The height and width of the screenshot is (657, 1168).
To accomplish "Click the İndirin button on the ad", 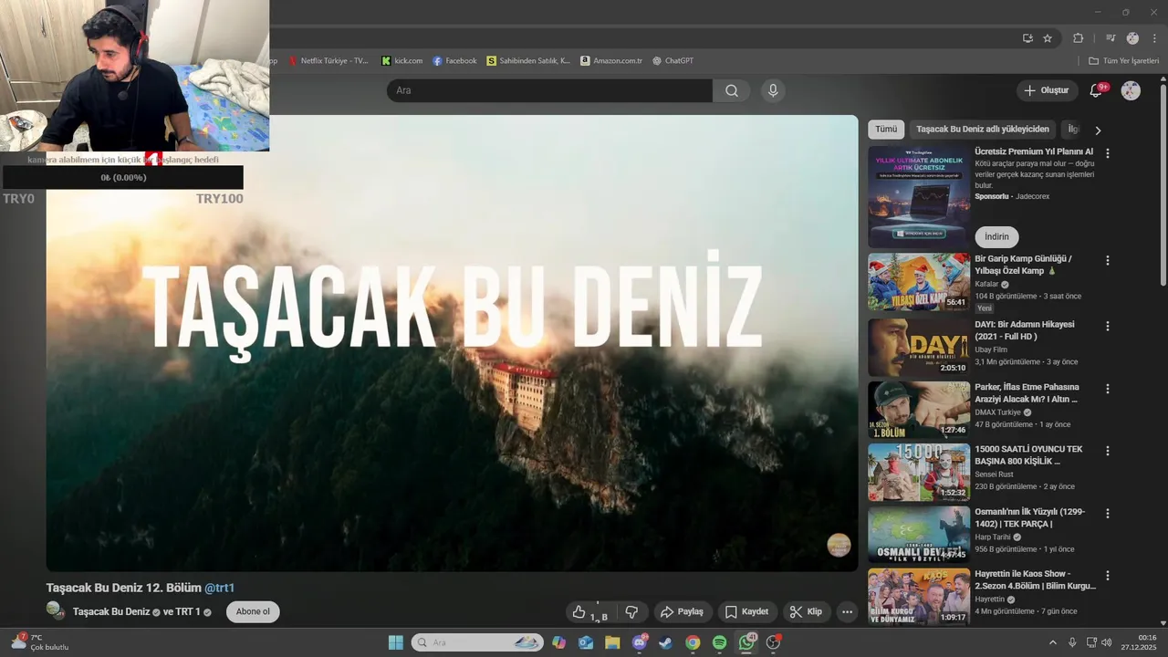I will 996,236.
